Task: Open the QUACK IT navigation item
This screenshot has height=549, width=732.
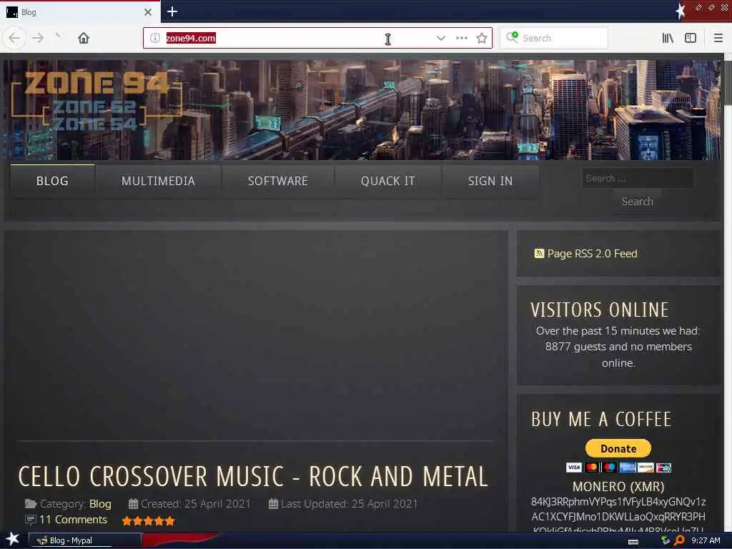Action: click(387, 181)
